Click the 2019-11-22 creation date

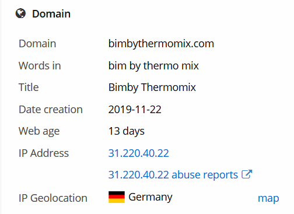135,110
